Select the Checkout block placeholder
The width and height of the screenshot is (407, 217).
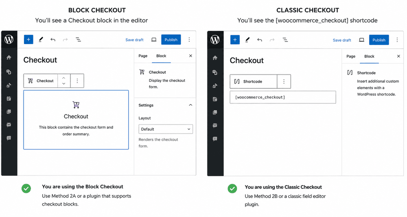(76, 120)
